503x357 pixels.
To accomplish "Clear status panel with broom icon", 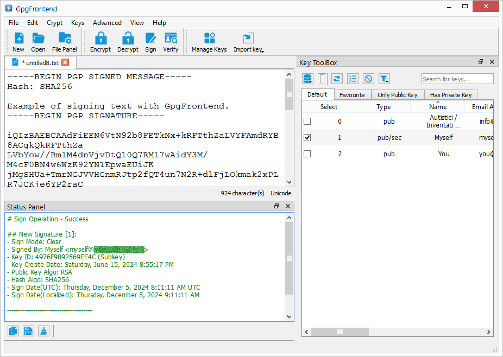I will (x=43, y=331).
